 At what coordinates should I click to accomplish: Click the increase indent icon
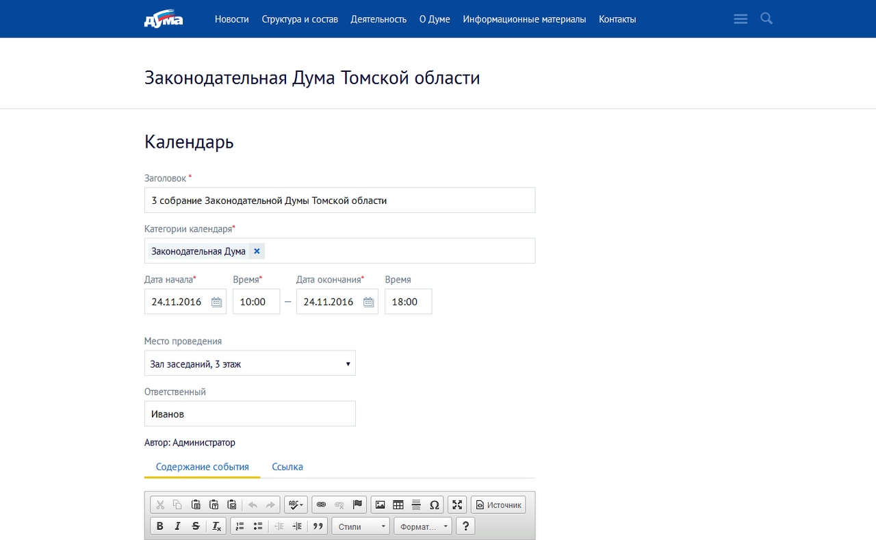tap(296, 526)
